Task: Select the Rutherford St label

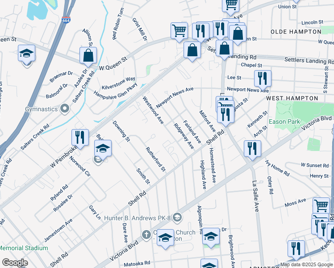Action: point(156,159)
